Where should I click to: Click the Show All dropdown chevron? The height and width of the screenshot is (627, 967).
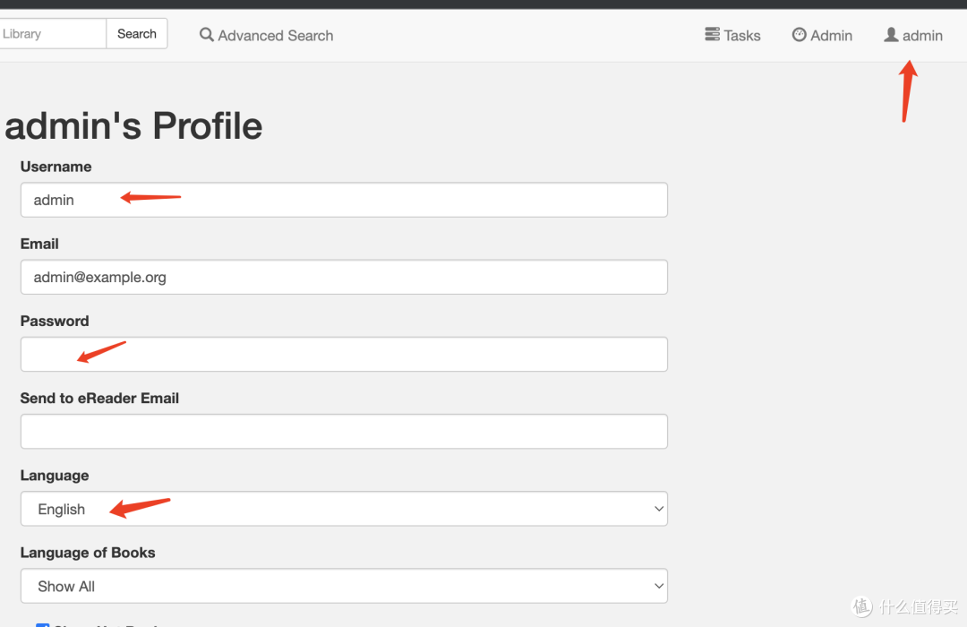point(659,586)
